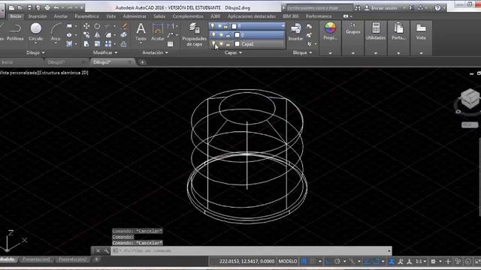Click the Insertar block button
Viewport: 481px width, 270px height.
pyautogui.click(x=295, y=31)
